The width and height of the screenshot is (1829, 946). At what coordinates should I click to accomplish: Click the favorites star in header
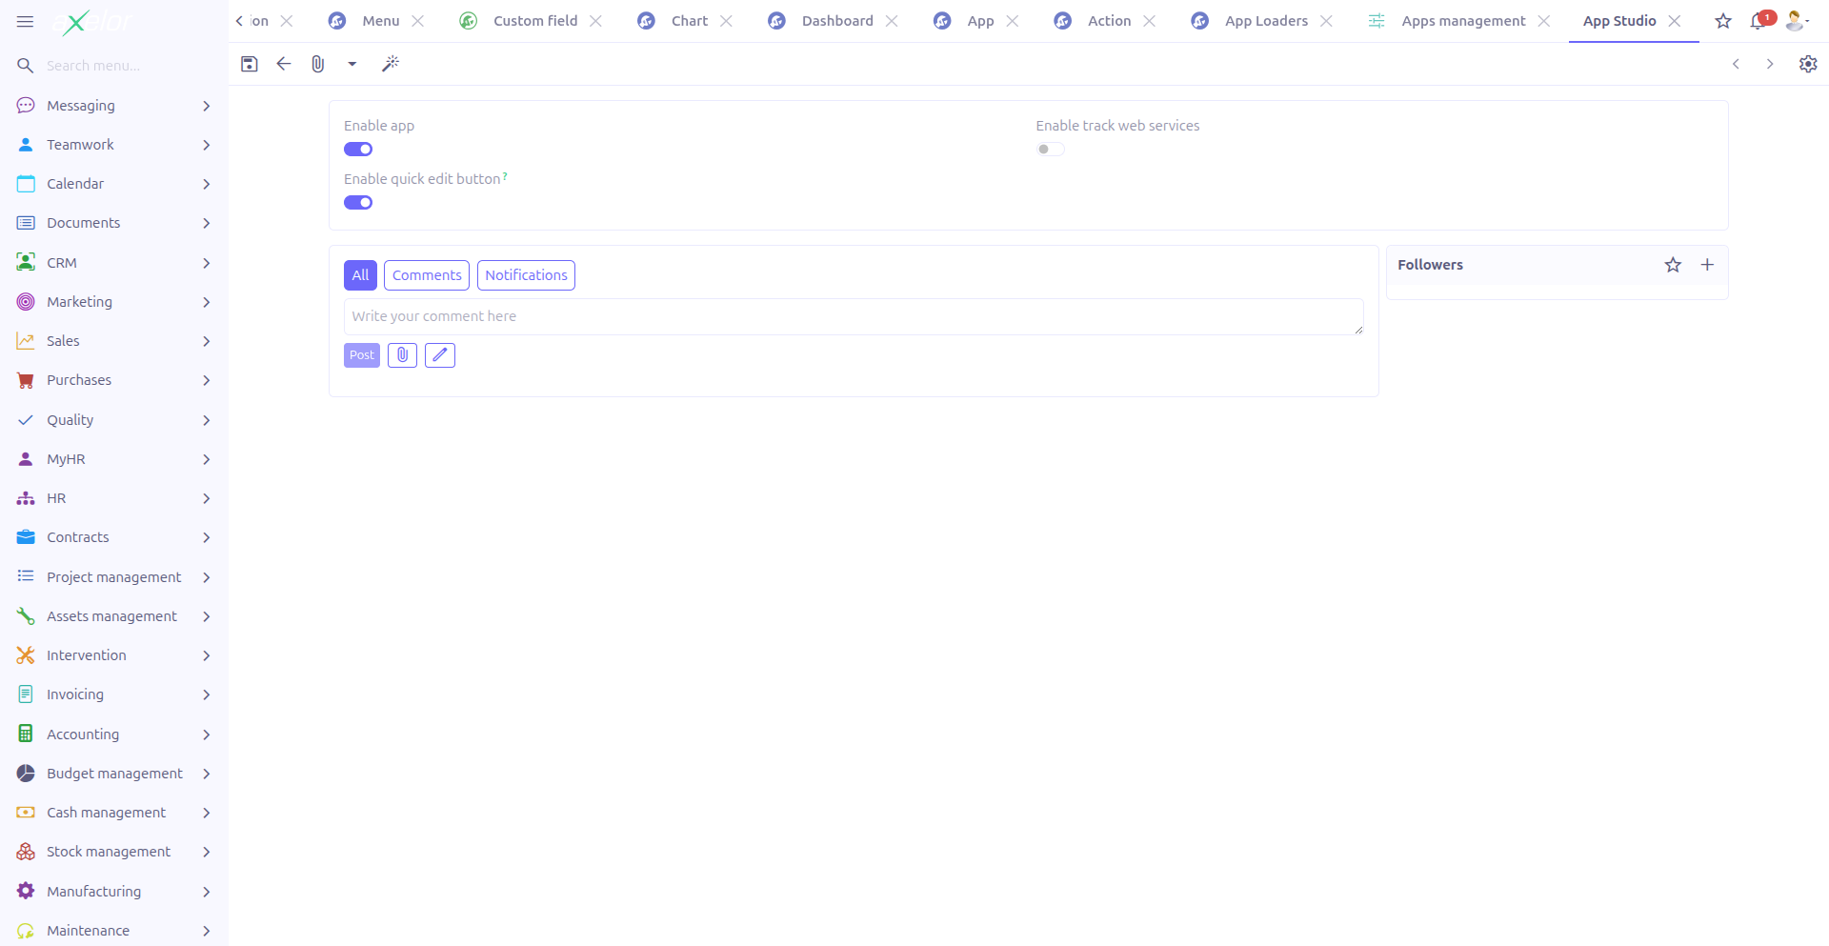[1723, 21]
